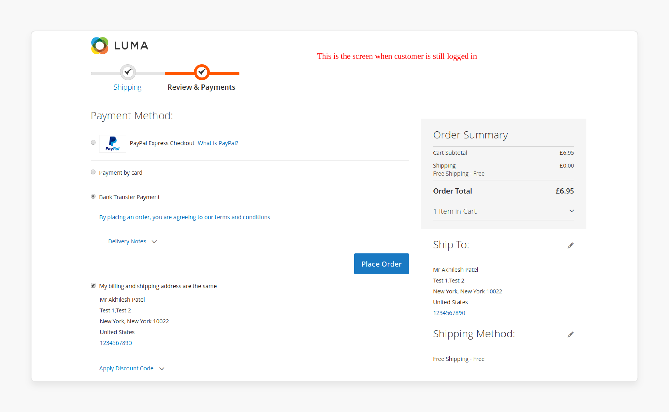The image size is (669, 412).
Task: Click the Cart Subtotal label
Action: point(450,153)
